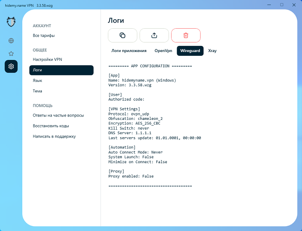
Task: Open the Язык language settings
Action: 37,81
